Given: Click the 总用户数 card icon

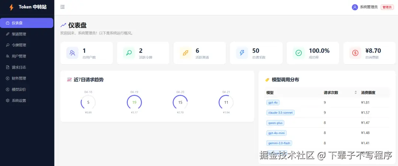Looking at the screenshot, I should tap(72, 53).
